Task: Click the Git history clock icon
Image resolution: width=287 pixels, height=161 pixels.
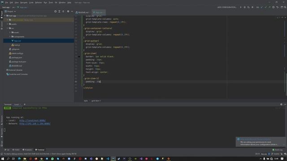Action: (273, 7)
